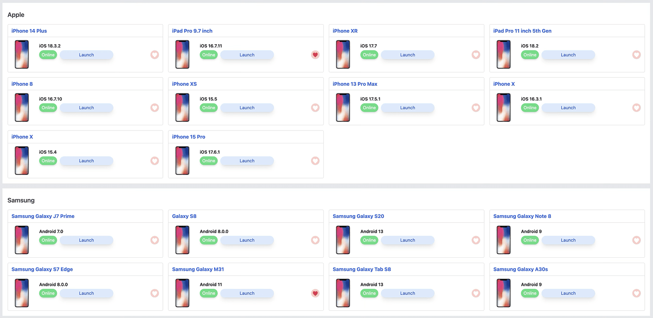The height and width of the screenshot is (318, 653).
Task: Launch the Samsung Galaxy J7 Prime
Action: (86, 240)
